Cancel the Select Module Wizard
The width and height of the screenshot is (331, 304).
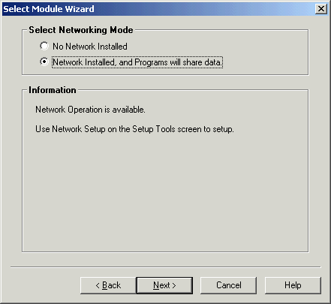[x=229, y=285]
